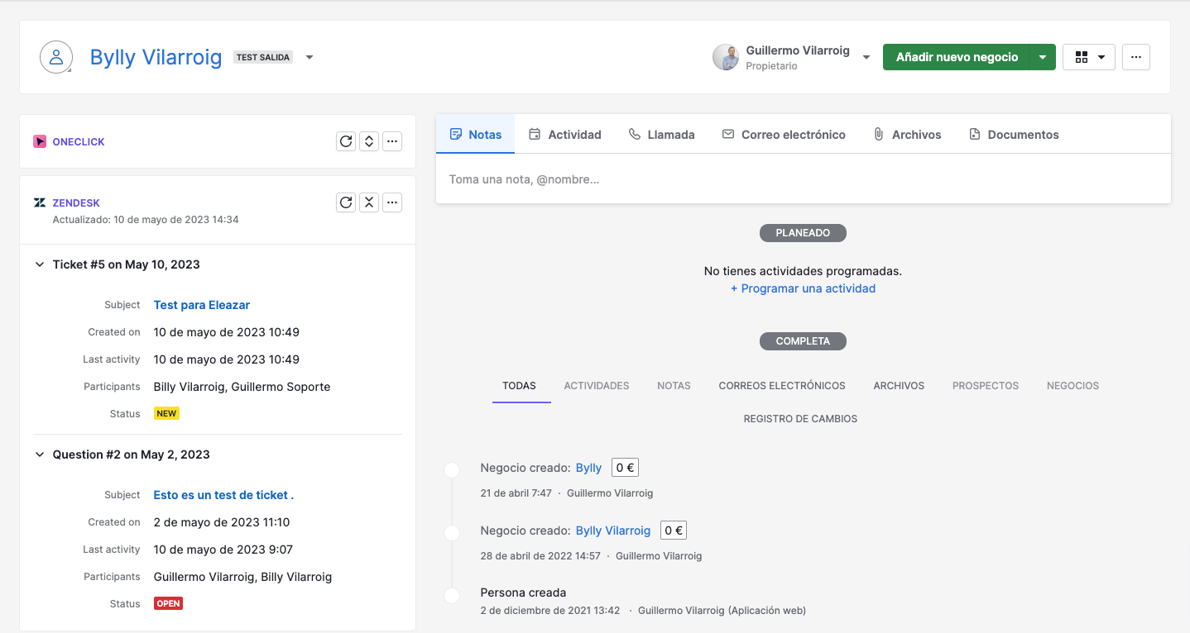Open the arrow dropdown on Añadir nuevo negocio
This screenshot has width=1190, height=633.
point(1043,57)
